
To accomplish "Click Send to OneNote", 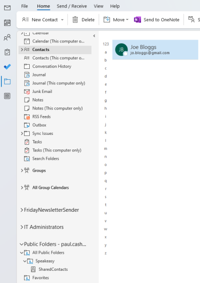I will point(157,20).
